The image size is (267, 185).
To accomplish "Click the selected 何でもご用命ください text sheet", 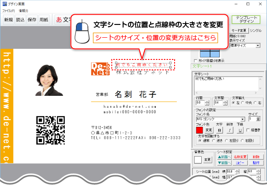I will [x=143, y=65].
